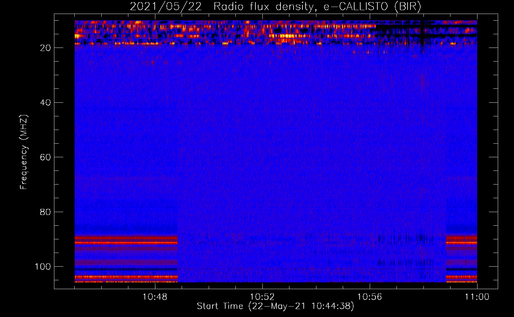
Task: Click the 'Frequency (MHZ)' axis label
Action: pyautogui.click(x=24, y=152)
